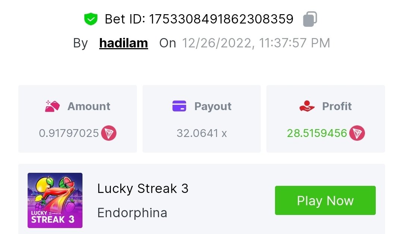Open the hadilam user profile link
This screenshot has width=403, height=234.
124,43
